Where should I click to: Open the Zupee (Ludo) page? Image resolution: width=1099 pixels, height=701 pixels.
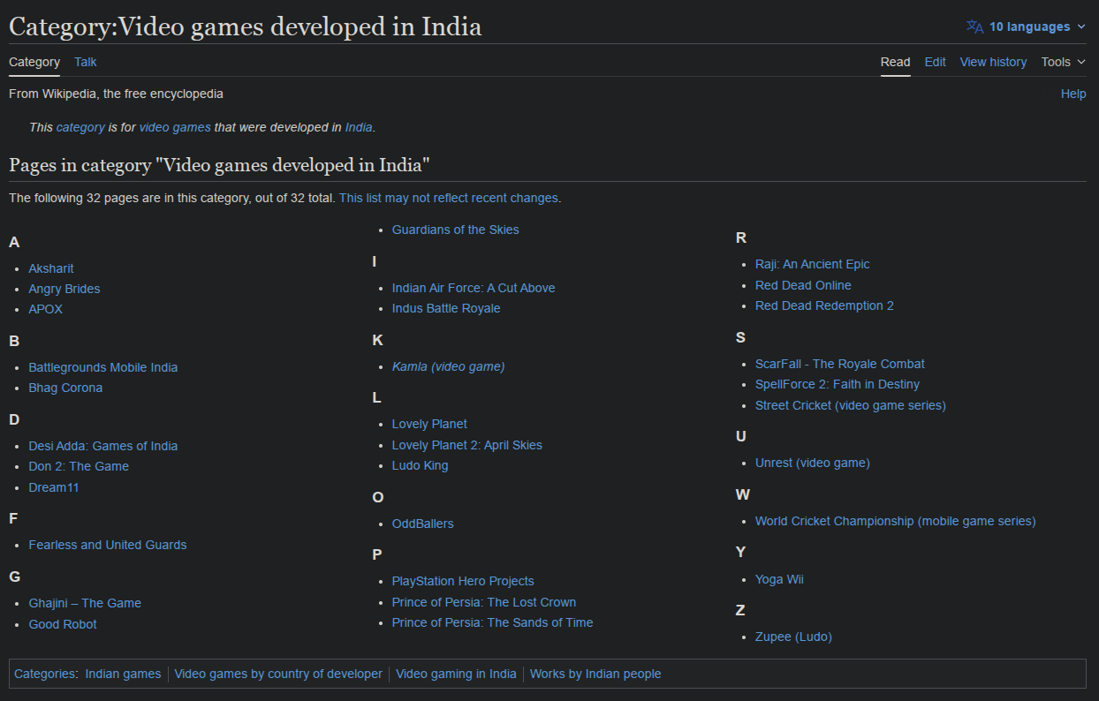tap(793, 637)
